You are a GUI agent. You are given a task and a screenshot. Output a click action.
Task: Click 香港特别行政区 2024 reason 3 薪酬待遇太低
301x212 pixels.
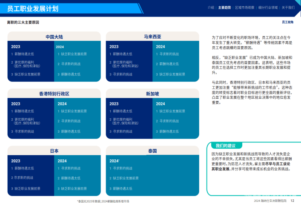click(69, 131)
